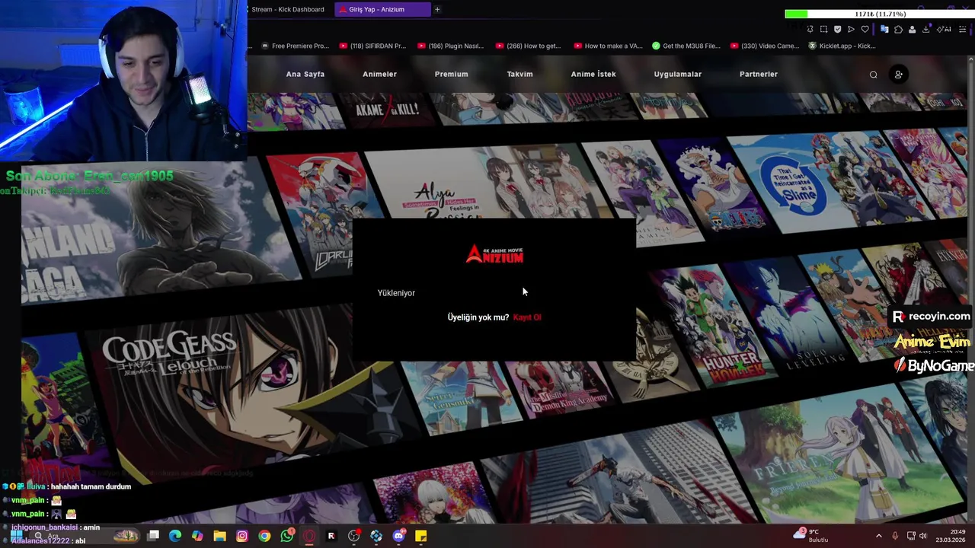Open the AI assistant icon in toolbar

coord(944,30)
